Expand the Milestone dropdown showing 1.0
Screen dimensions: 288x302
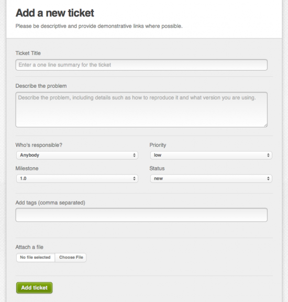(x=77, y=179)
